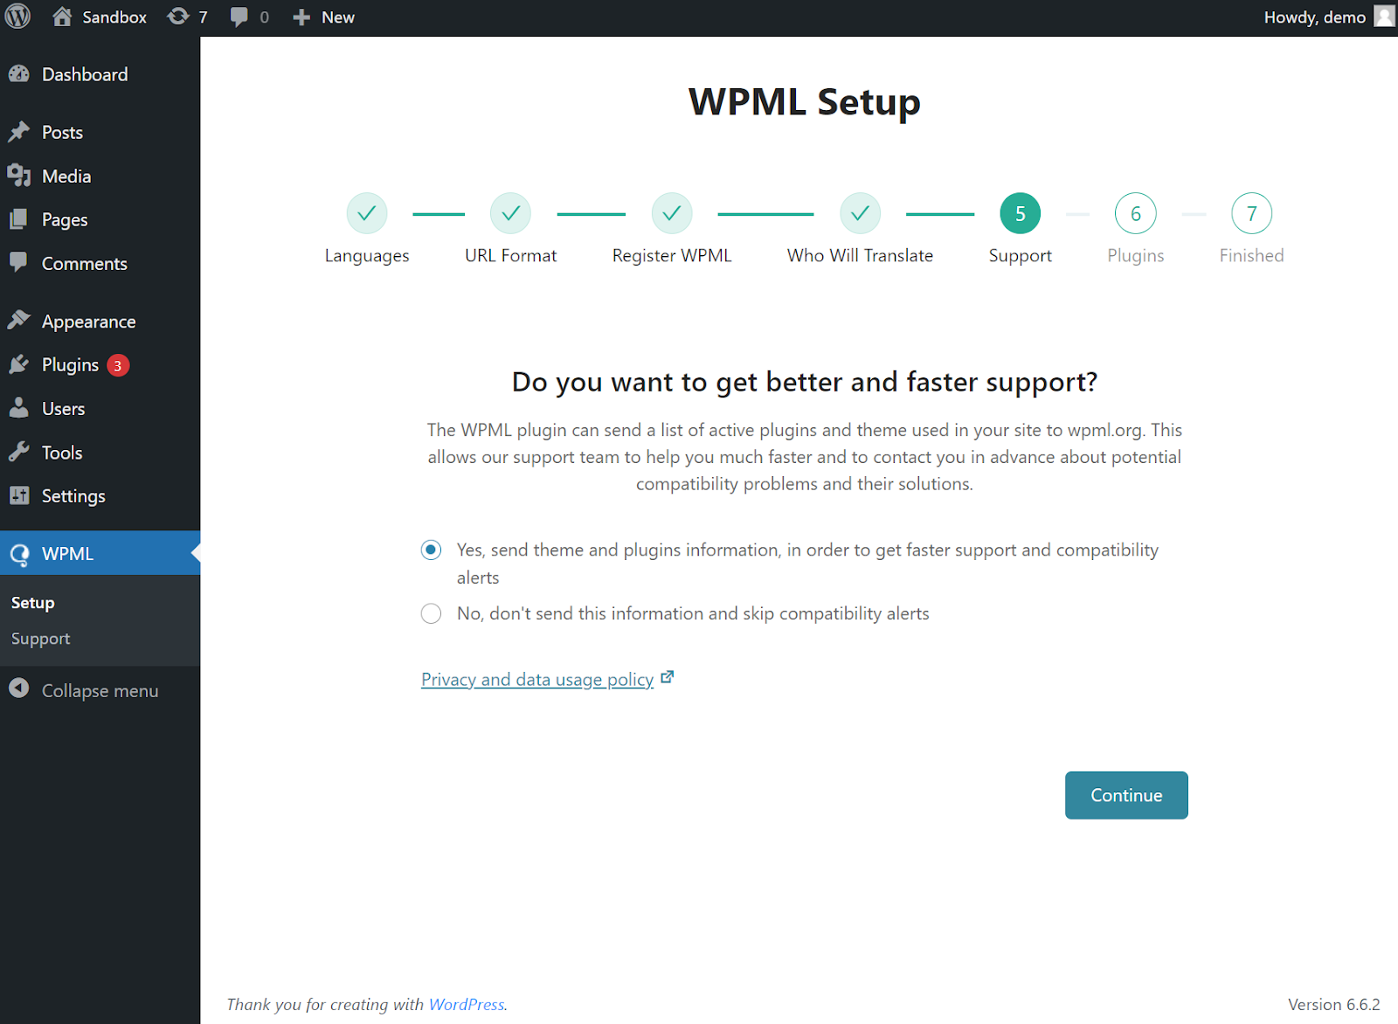Go to completed Languages step checkmark
Screen dimensions: 1398x1024
click(x=367, y=213)
